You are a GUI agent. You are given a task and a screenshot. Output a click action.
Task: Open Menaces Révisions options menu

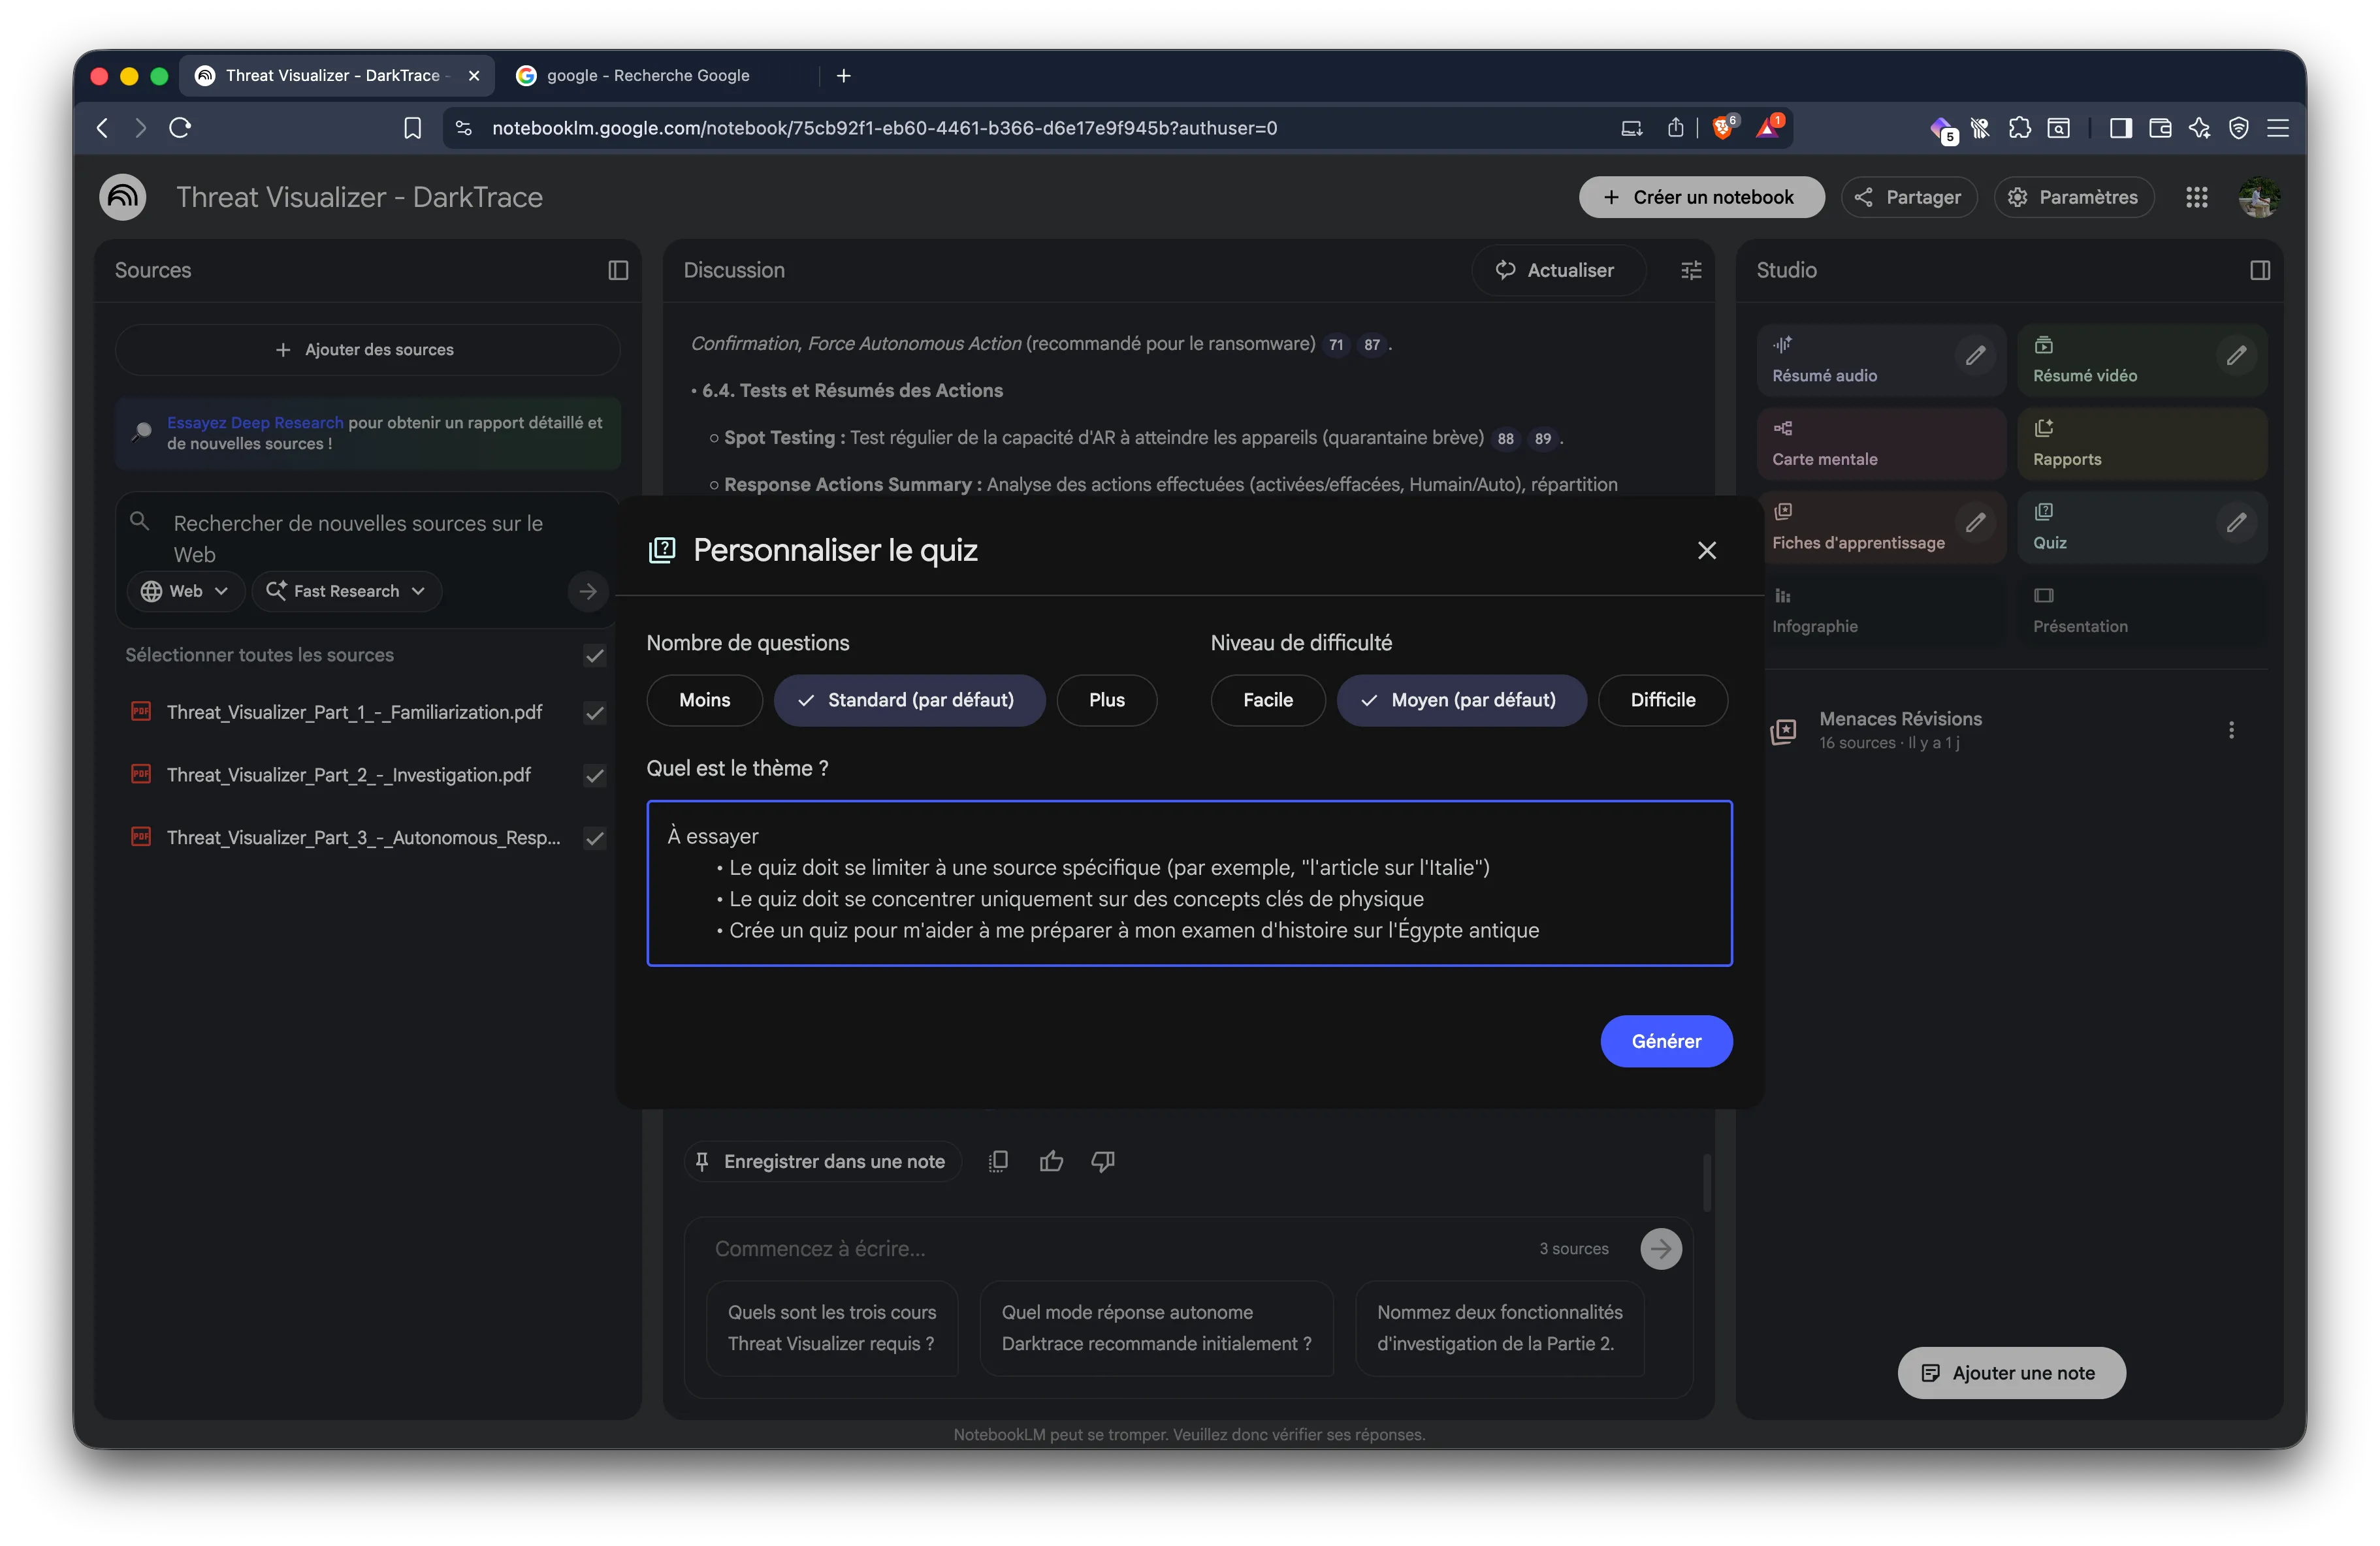coord(2231,729)
